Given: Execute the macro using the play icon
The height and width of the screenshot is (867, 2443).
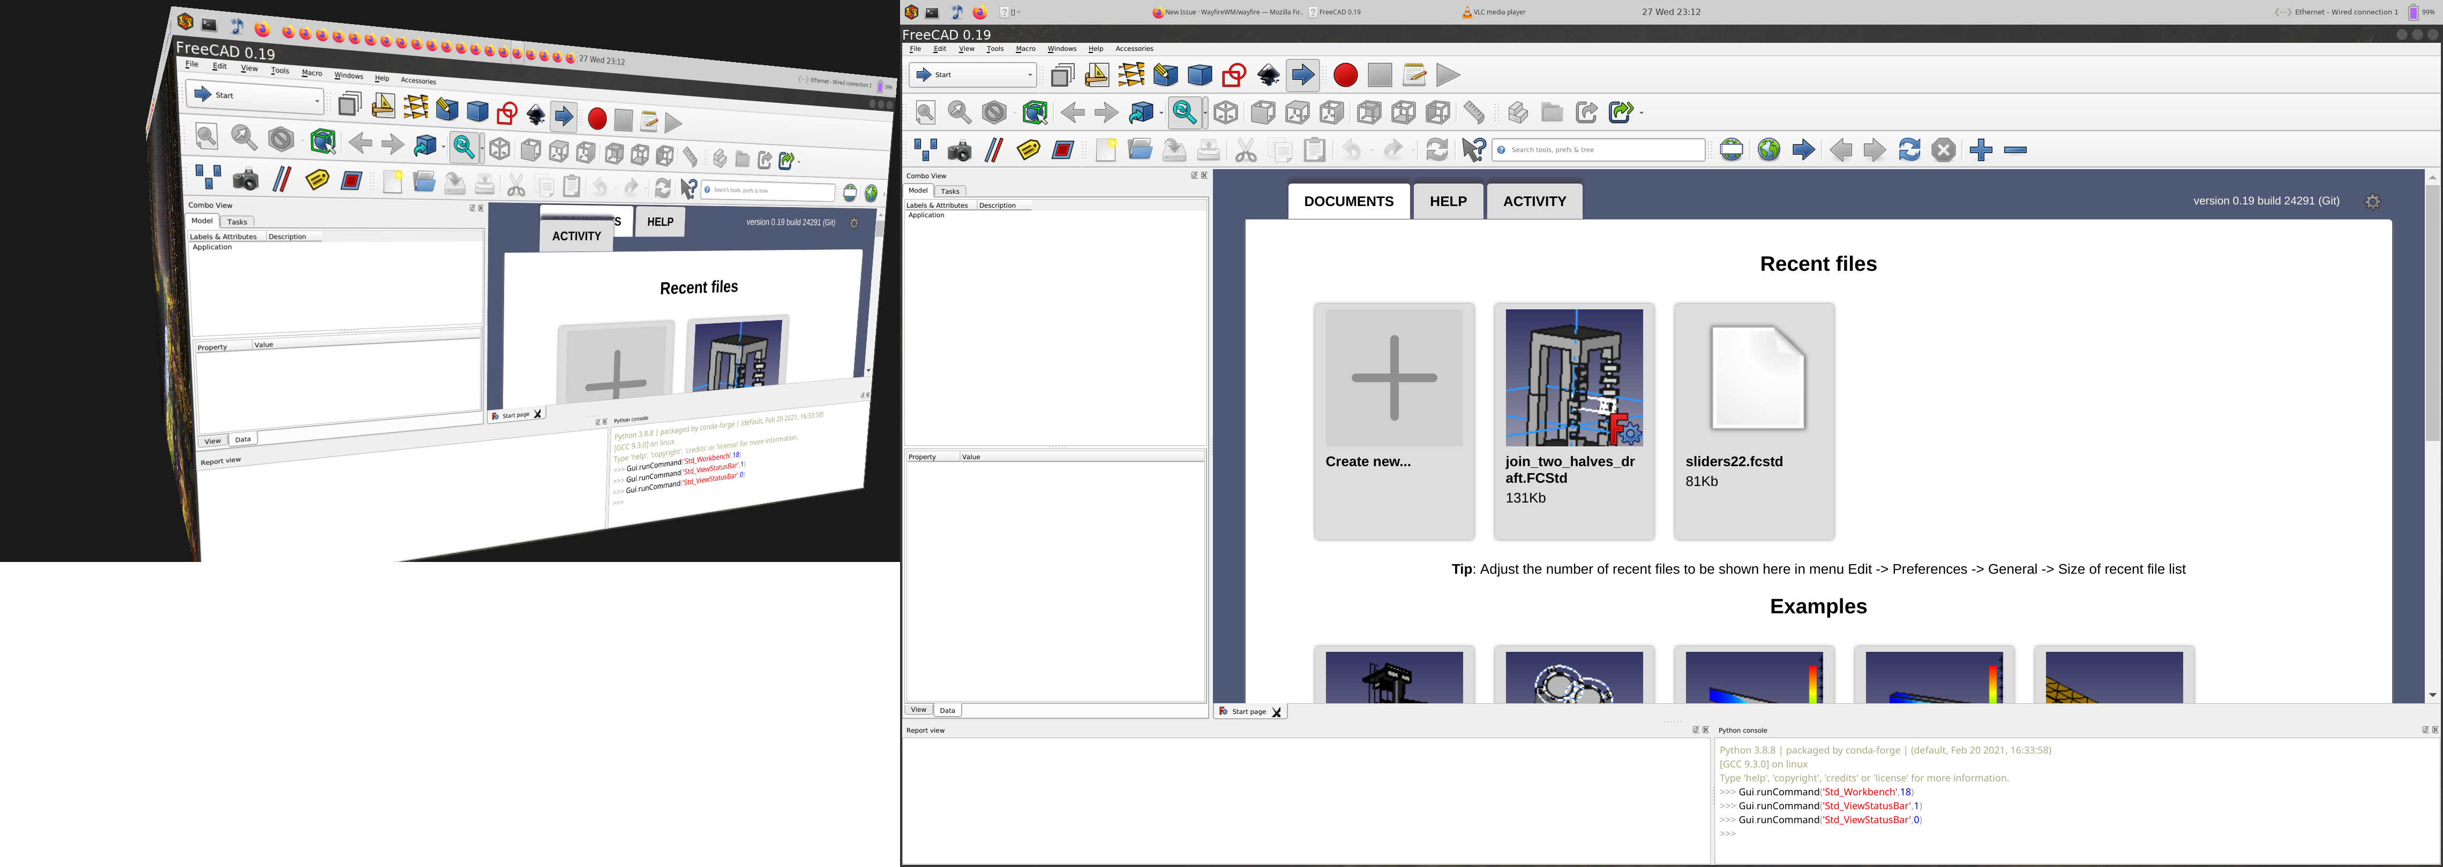Looking at the screenshot, I should [1449, 75].
